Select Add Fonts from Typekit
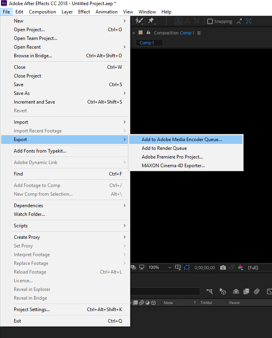 [66, 151]
